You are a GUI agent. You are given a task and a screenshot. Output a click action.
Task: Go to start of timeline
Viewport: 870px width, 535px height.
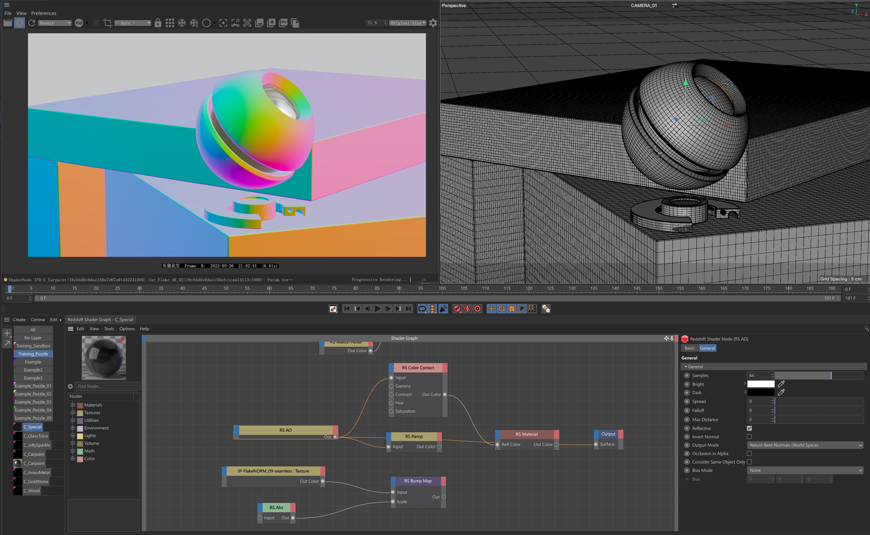tap(347, 309)
